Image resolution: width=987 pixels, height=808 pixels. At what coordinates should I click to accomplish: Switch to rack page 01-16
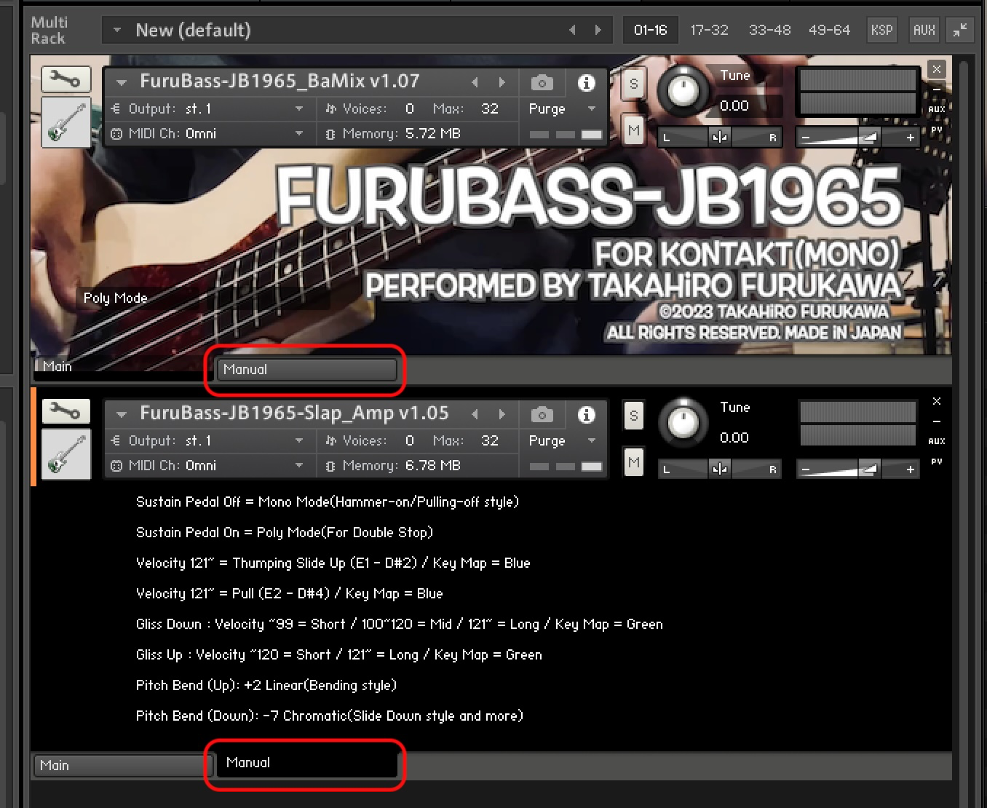click(x=650, y=30)
